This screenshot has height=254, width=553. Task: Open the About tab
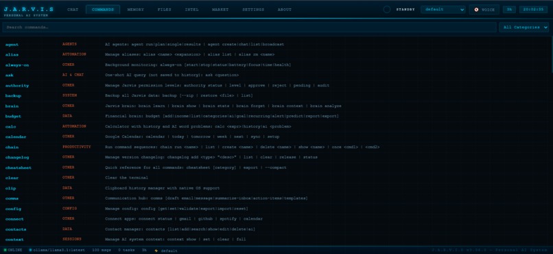click(x=284, y=10)
